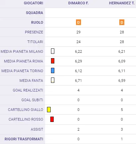Click the RUOLO row label
Image resolution: width=136 pixels, height=144 pixels.
37,22
